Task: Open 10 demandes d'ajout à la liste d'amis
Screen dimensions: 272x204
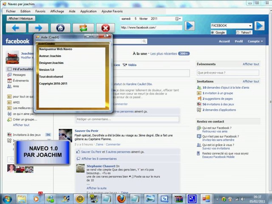Action: pos(226,88)
